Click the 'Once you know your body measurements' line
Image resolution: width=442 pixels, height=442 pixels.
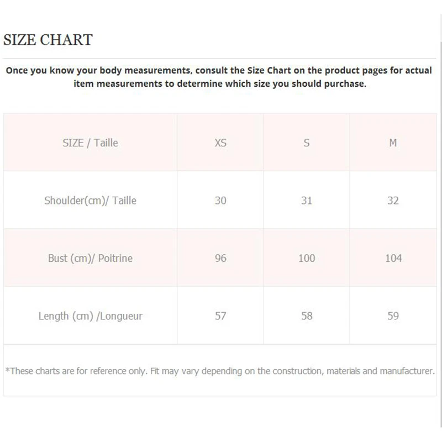pyautogui.click(x=219, y=71)
